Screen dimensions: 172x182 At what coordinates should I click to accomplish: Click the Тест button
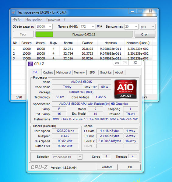pyautogui.click(x=23, y=34)
